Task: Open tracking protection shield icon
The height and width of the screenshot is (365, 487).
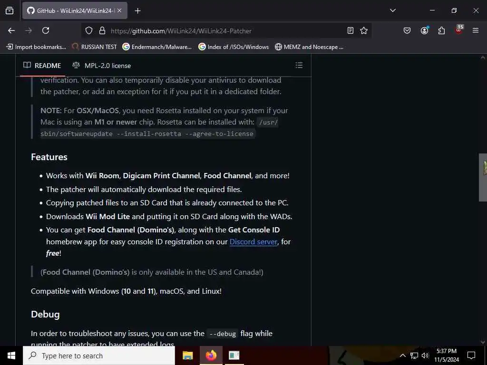Action: click(89, 31)
